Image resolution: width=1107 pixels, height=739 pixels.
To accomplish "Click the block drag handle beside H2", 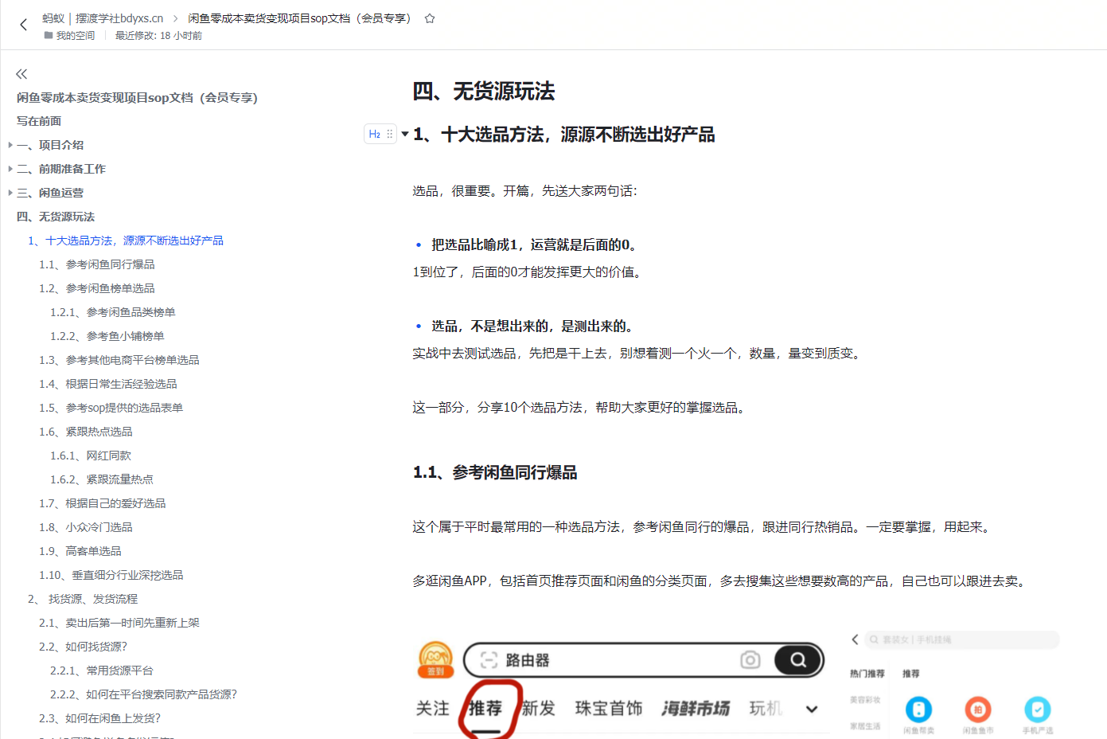I will coord(389,134).
